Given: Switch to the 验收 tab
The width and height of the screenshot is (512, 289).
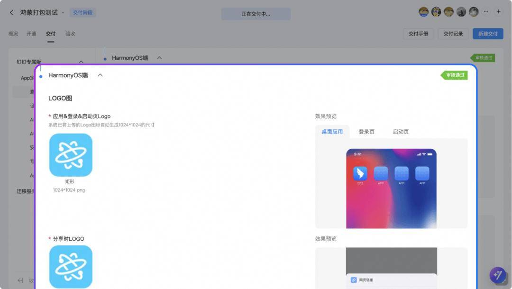Looking at the screenshot, I should (x=70, y=34).
